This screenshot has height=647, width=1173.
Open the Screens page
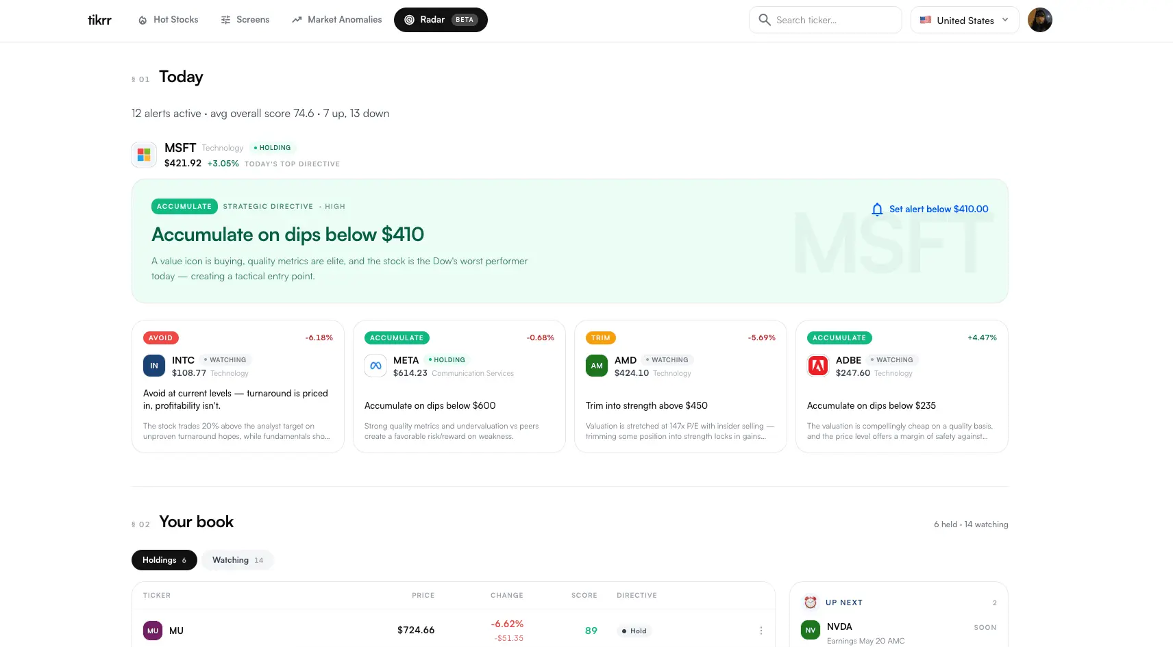pyautogui.click(x=245, y=20)
